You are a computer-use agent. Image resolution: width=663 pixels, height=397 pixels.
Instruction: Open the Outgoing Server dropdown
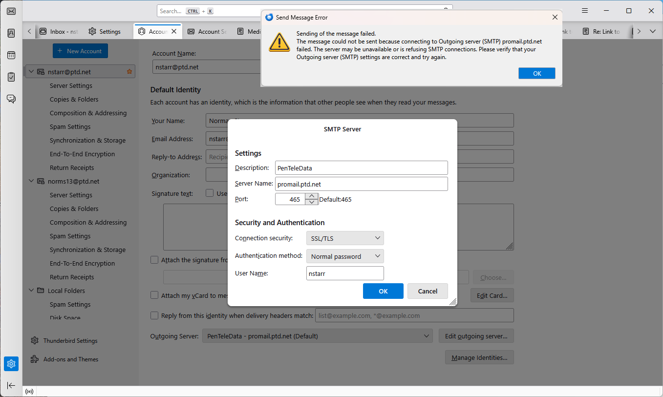point(318,336)
